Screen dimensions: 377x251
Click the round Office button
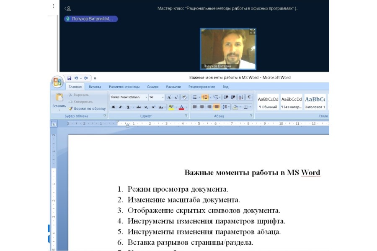[x=57, y=82]
